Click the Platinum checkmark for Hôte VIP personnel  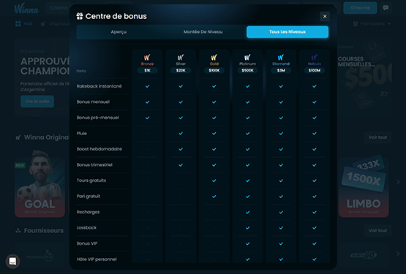(247, 259)
